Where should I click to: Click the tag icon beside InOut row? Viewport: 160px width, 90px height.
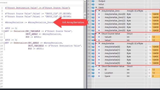(x=93, y=4)
